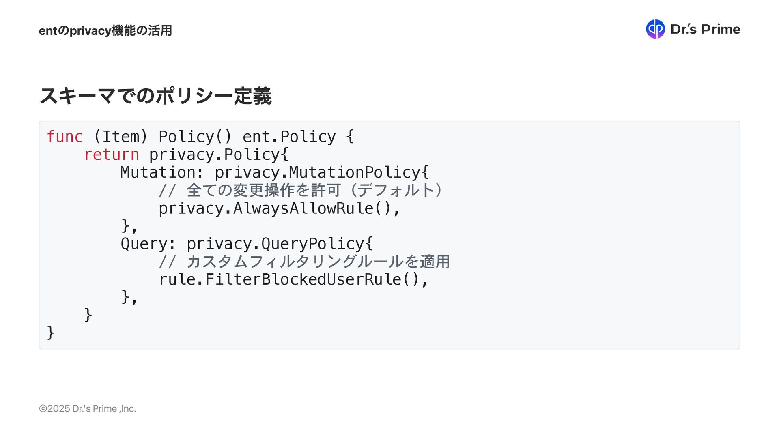The image size is (779, 438).
Task: Select the slide title スキーマでのポリシー定義
Action: 155,96
